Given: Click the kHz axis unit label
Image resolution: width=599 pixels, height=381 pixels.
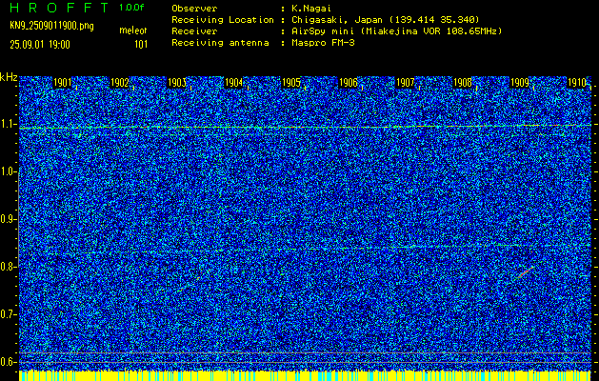Looking at the screenshot, I should pyautogui.click(x=9, y=77).
